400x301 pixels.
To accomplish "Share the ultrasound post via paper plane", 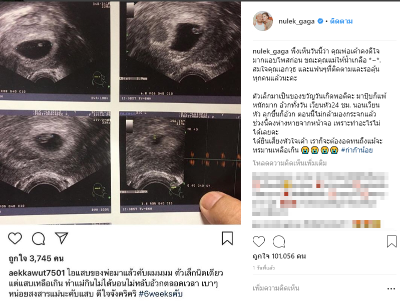I will click(x=62, y=238).
